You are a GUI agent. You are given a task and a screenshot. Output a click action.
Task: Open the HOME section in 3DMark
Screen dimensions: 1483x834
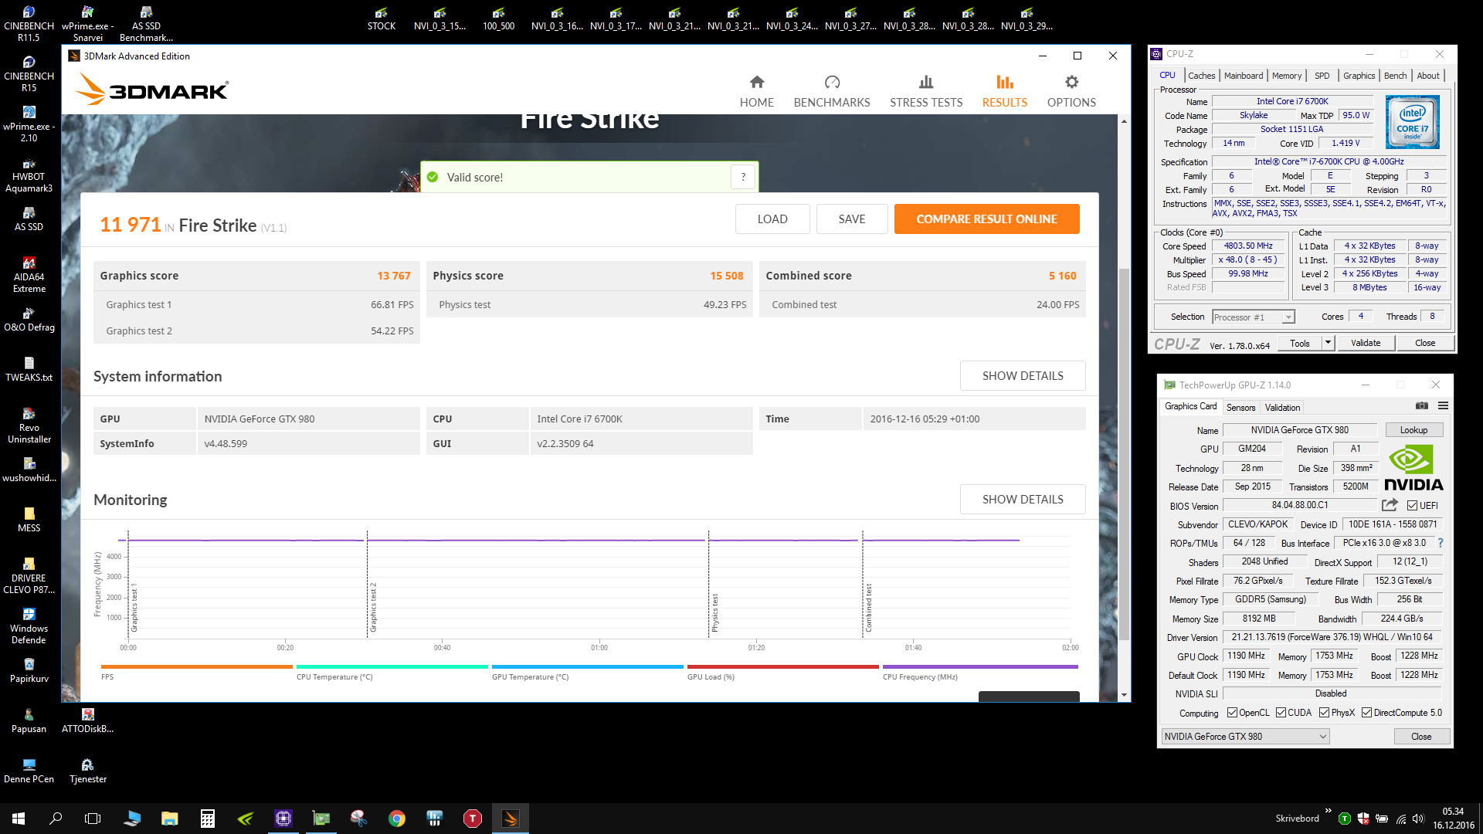(756, 91)
